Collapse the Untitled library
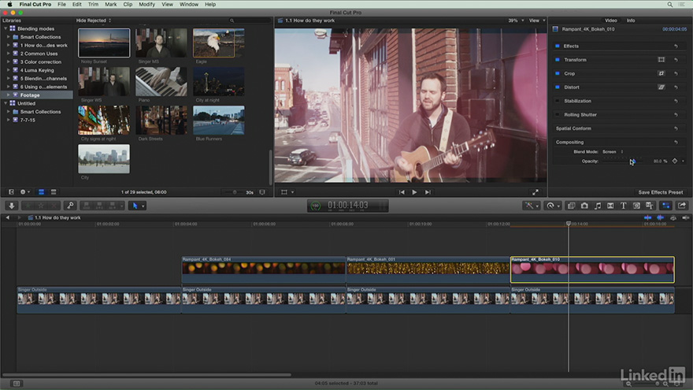Image resolution: width=693 pixels, height=390 pixels. pos(6,103)
